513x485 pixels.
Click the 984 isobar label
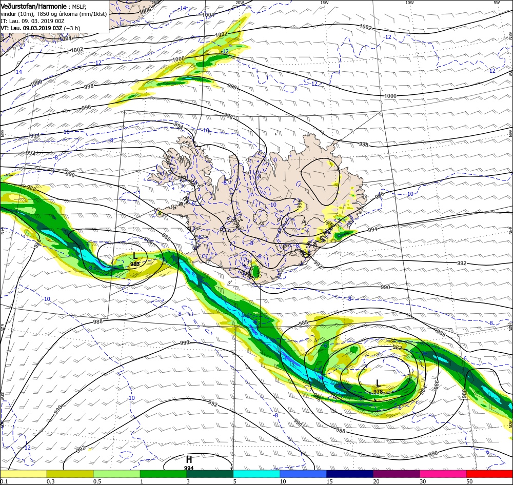pyautogui.click(x=423, y=390)
